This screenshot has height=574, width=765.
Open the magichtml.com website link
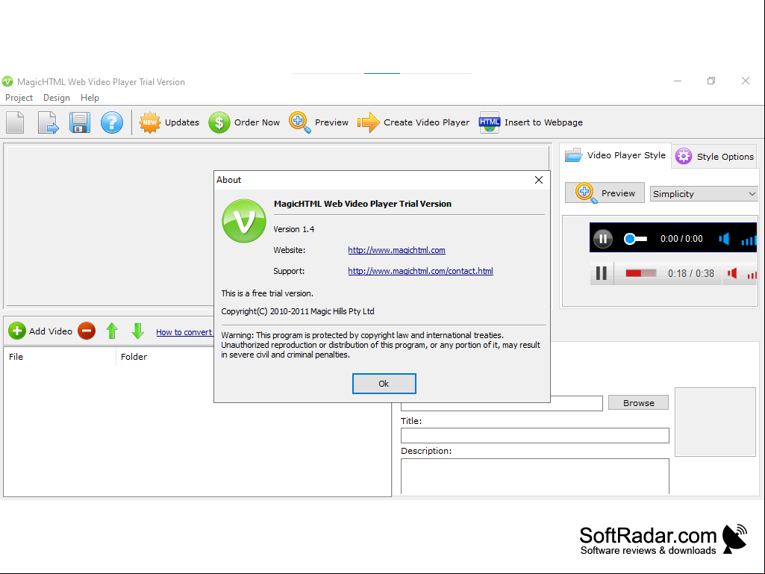[x=396, y=250]
